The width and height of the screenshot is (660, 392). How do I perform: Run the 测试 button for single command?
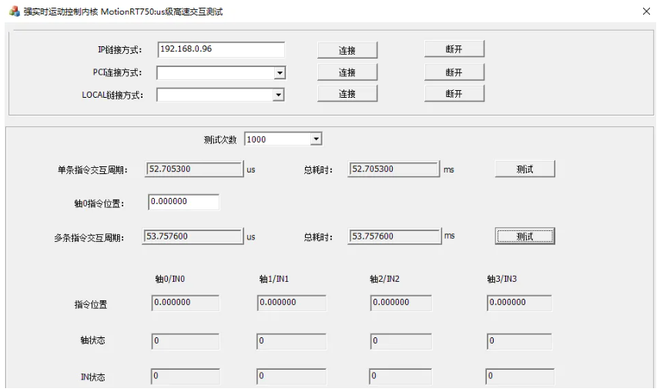point(525,169)
